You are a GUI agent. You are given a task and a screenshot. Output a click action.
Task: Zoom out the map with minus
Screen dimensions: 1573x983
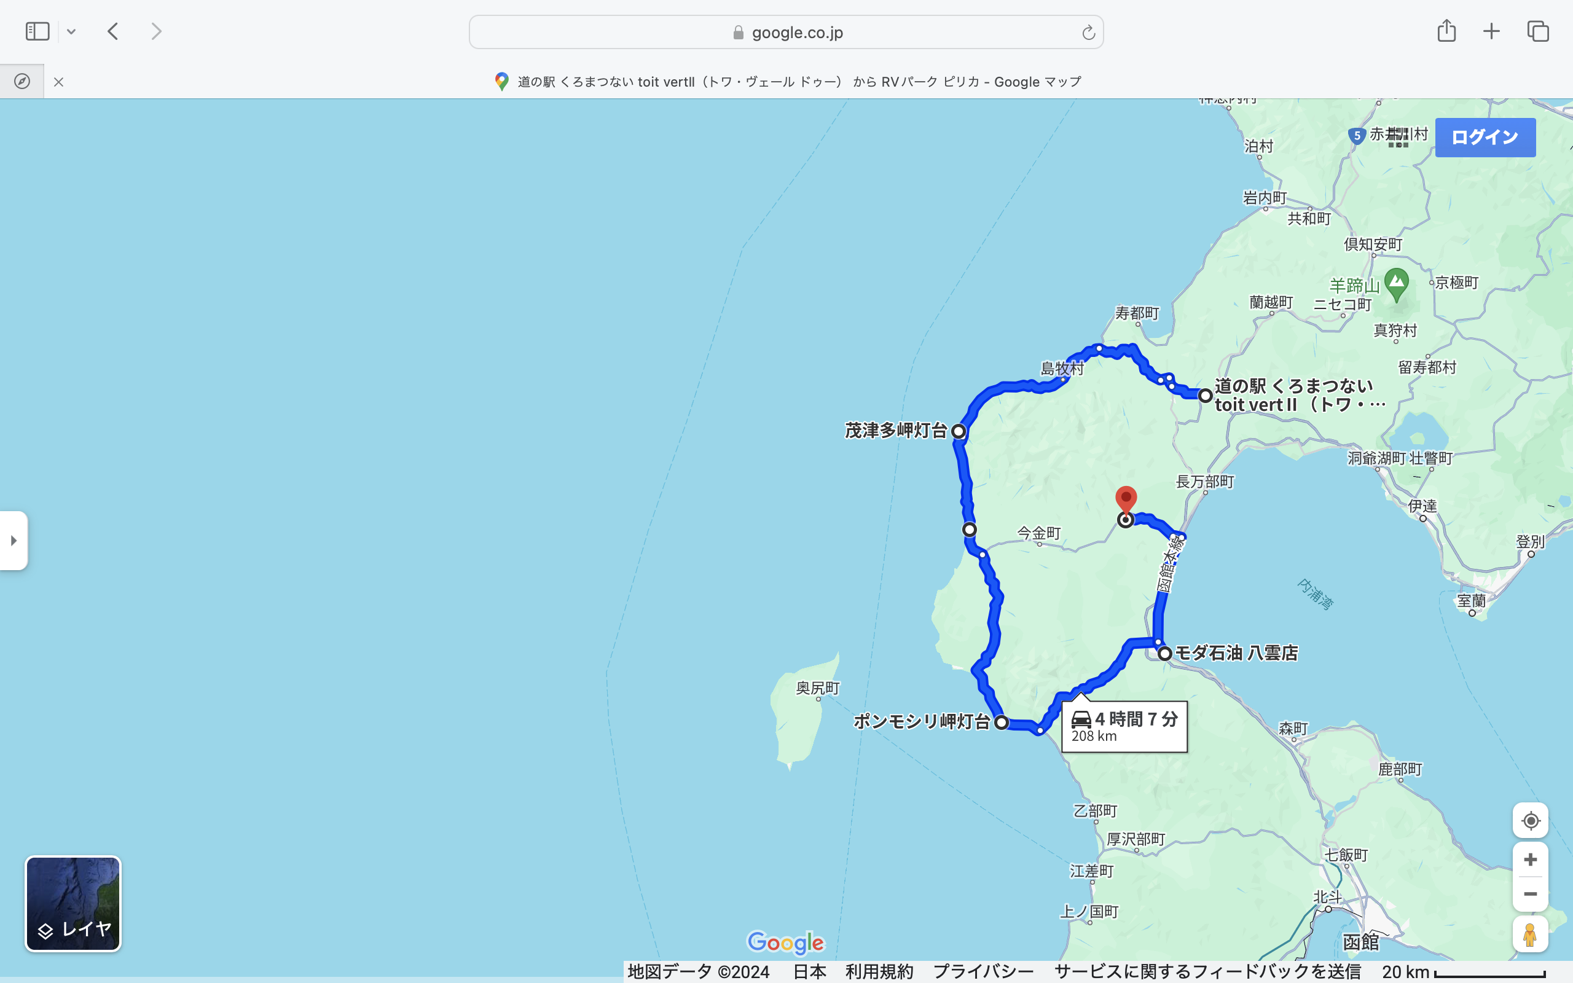1530,894
